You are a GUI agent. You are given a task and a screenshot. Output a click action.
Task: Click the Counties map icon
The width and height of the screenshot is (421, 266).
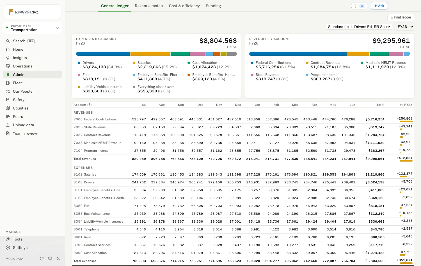[x=8, y=108]
